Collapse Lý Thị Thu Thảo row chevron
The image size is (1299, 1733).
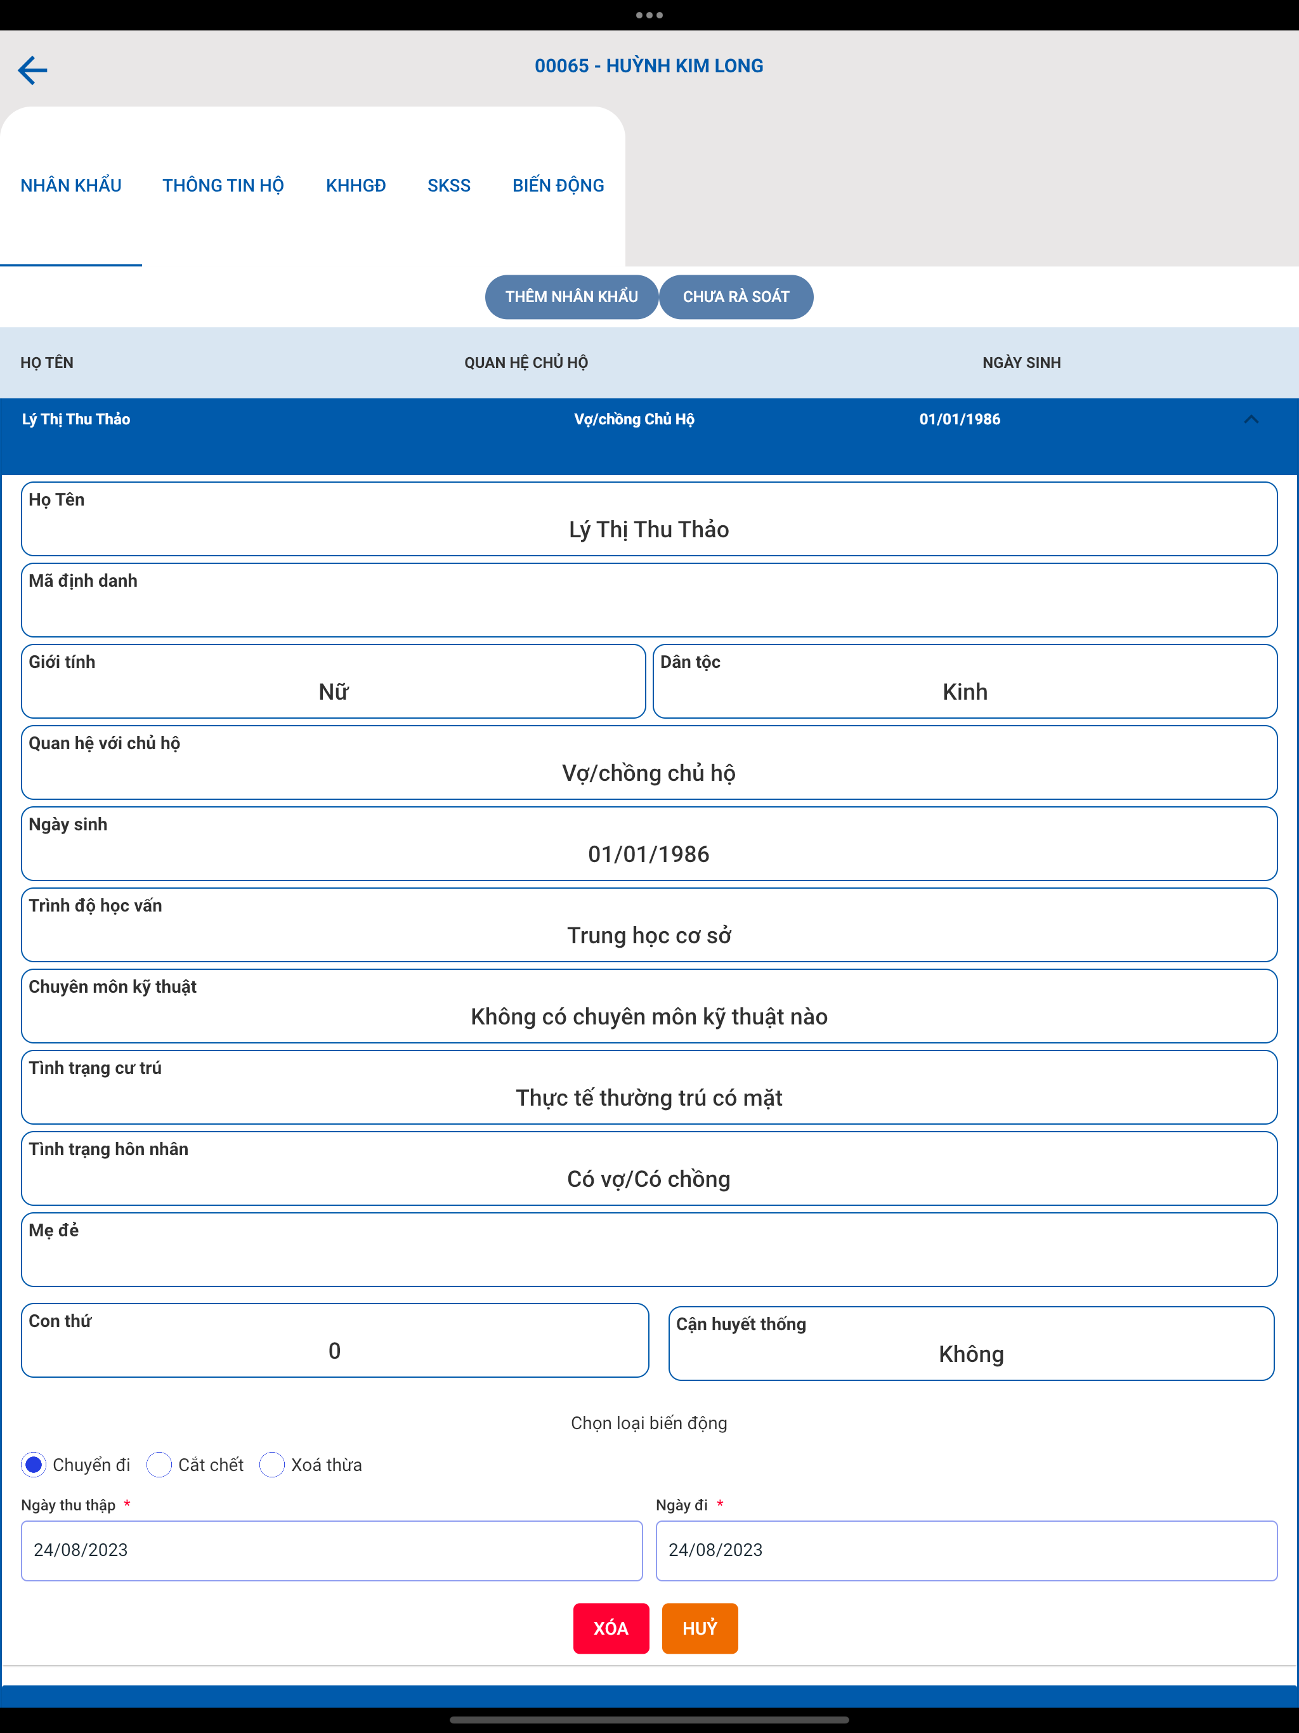[x=1251, y=419]
